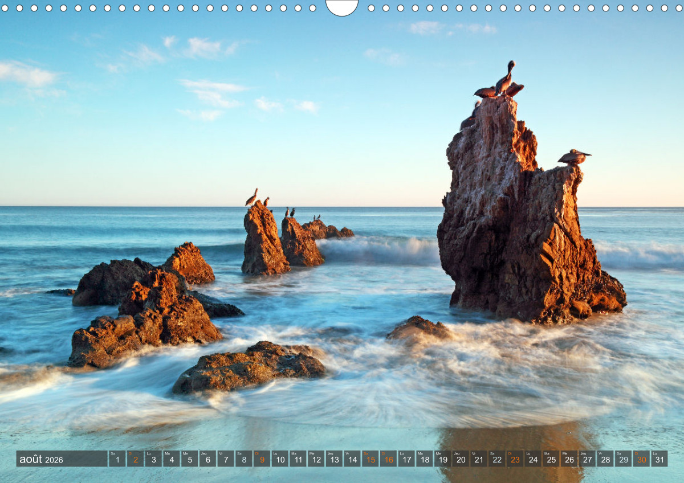684x483 pixels.
Task: Select date 20 (Jeu)
Action: click(461, 459)
